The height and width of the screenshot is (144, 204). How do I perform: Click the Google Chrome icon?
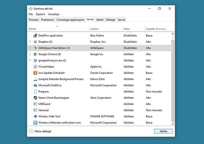[x=35, y=54]
